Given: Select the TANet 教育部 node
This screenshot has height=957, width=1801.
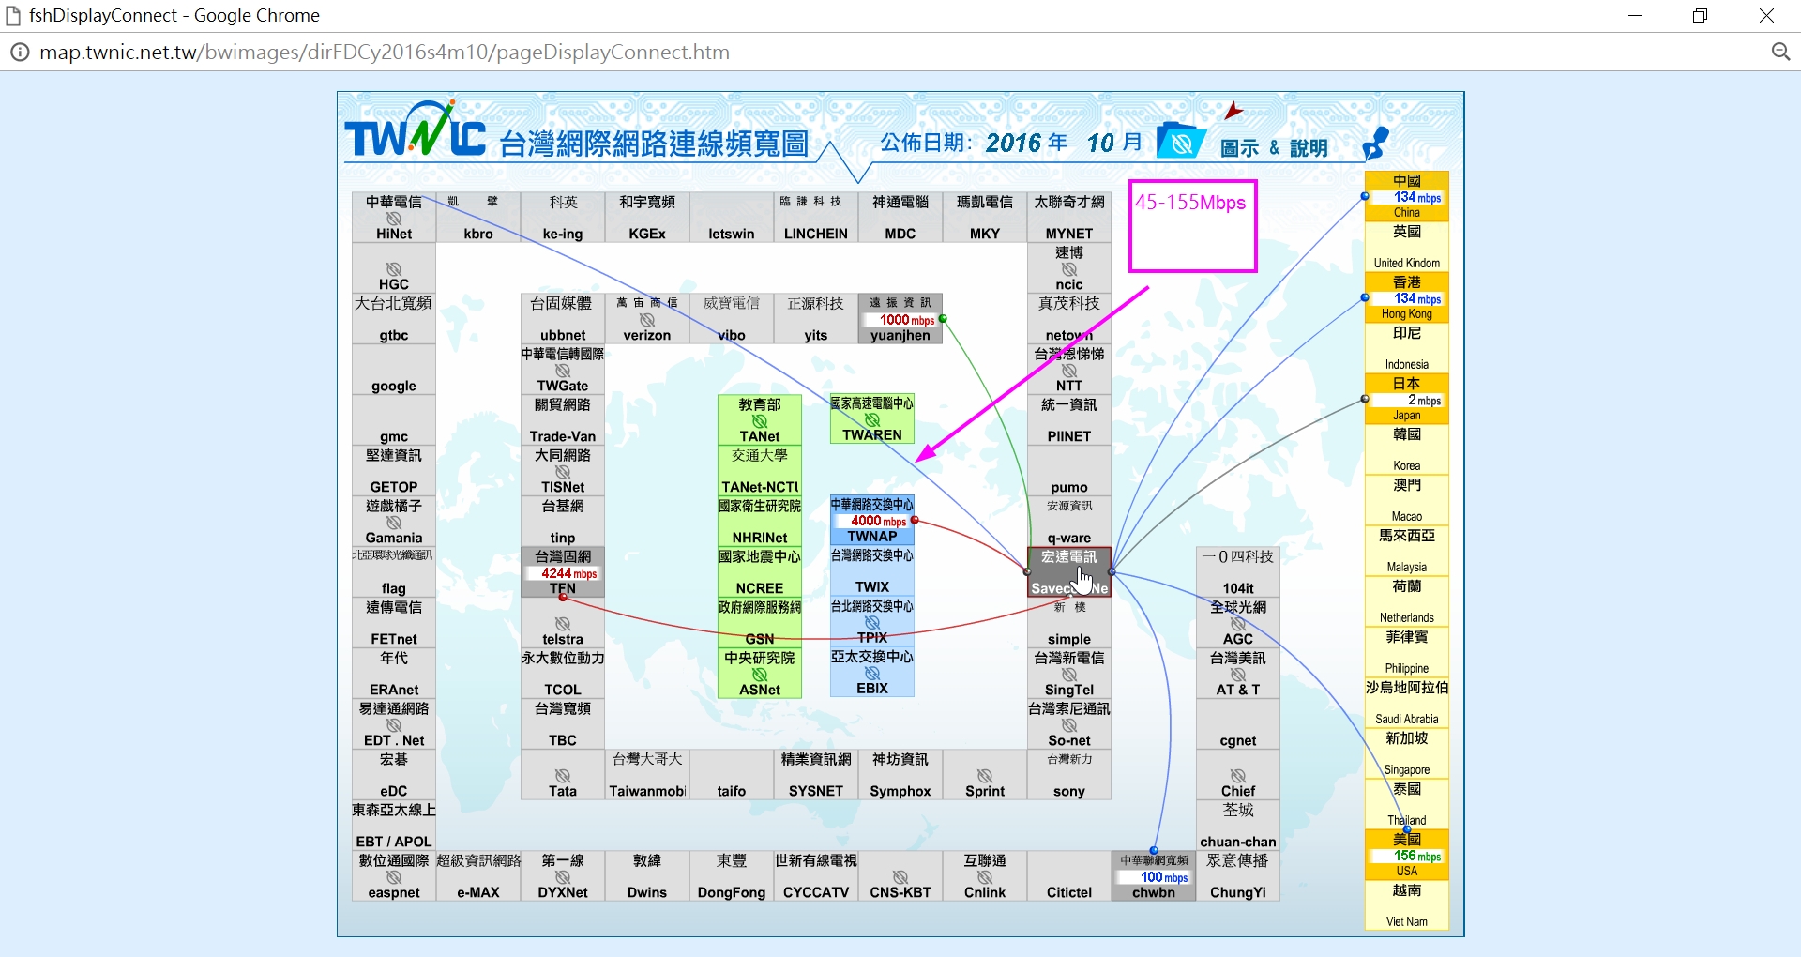Looking at the screenshot, I should [x=760, y=419].
